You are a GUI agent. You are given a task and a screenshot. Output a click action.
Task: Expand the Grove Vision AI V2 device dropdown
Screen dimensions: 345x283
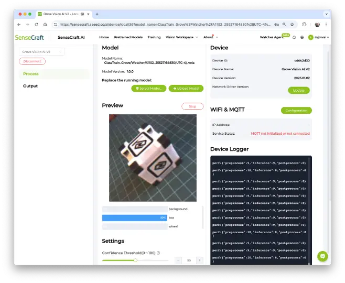(x=41, y=51)
